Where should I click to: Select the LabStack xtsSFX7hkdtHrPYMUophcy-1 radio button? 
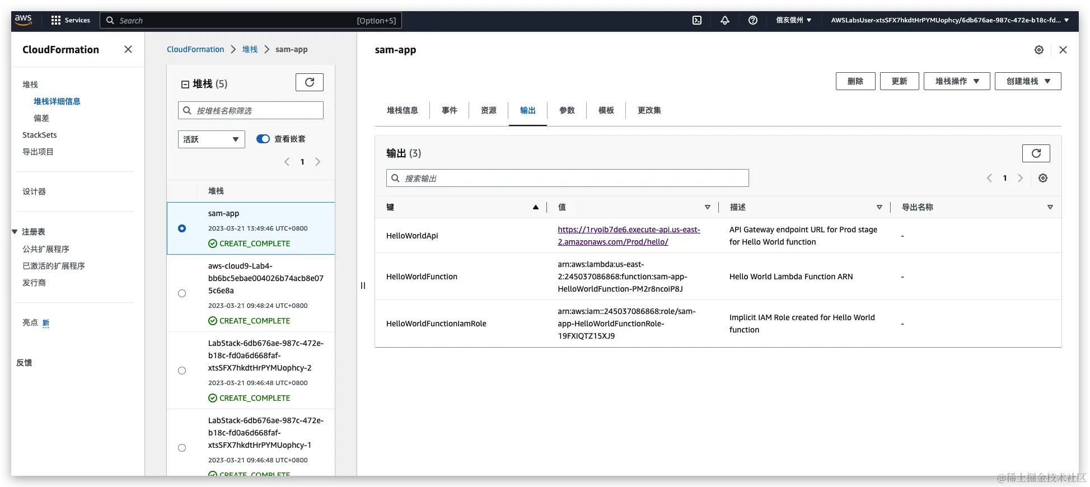[182, 448]
